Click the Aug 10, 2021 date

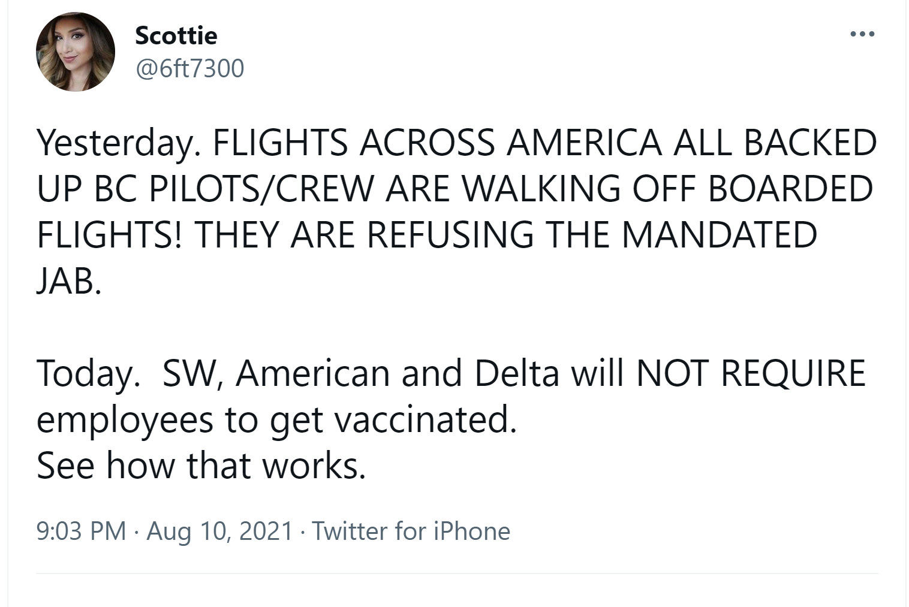(x=219, y=531)
